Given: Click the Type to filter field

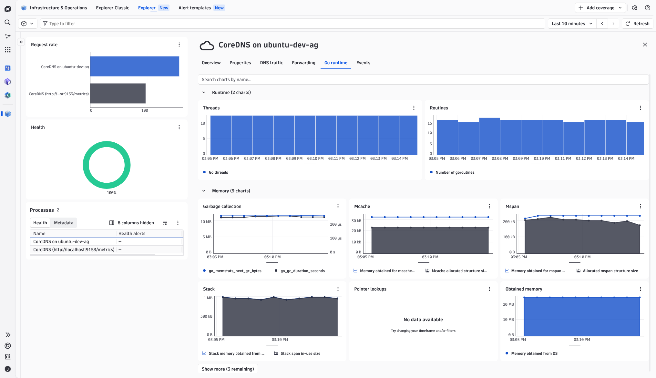Looking at the screenshot, I should tap(292, 24).
